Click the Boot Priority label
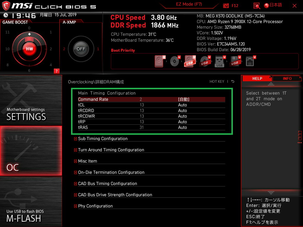Viewport: 303px width, 227px height. coord(123,50)
